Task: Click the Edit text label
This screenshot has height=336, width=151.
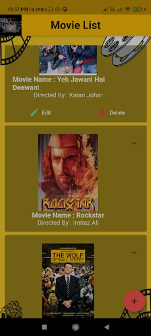Action: coord(46,113)
